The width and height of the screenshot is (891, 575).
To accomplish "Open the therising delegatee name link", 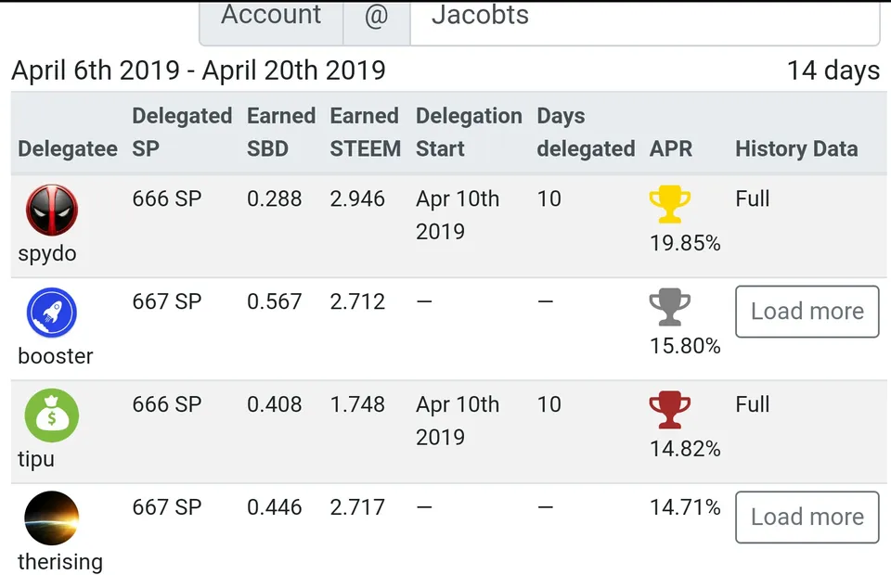I will [60, 561].
